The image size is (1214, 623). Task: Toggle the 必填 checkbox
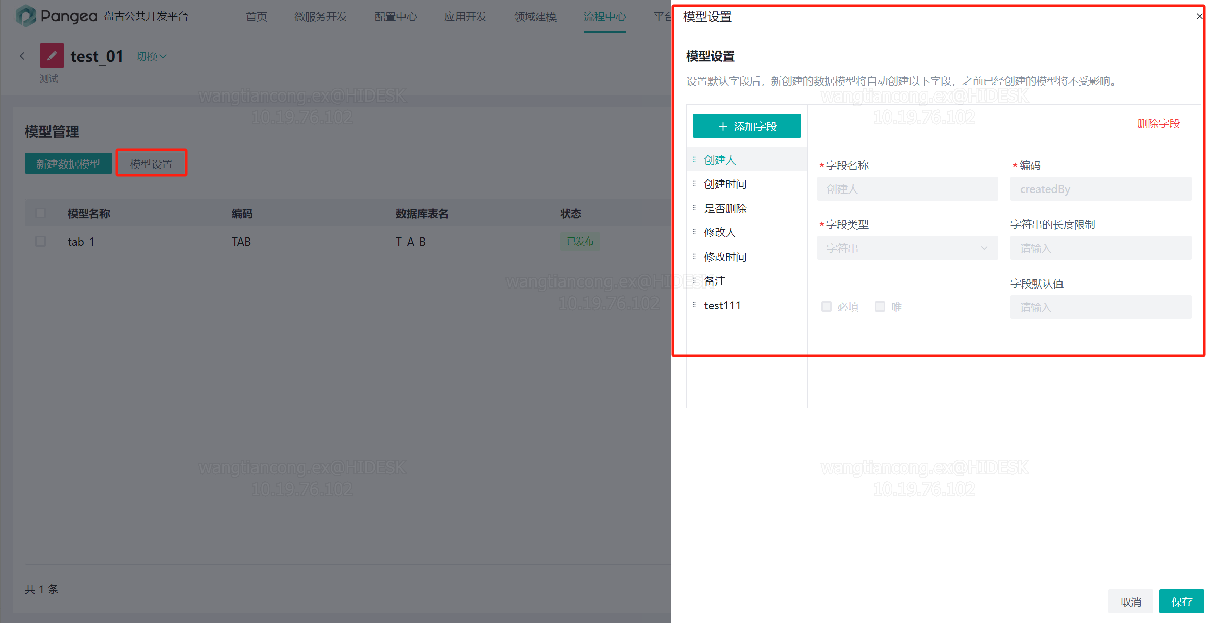click(x=826, y=307)
